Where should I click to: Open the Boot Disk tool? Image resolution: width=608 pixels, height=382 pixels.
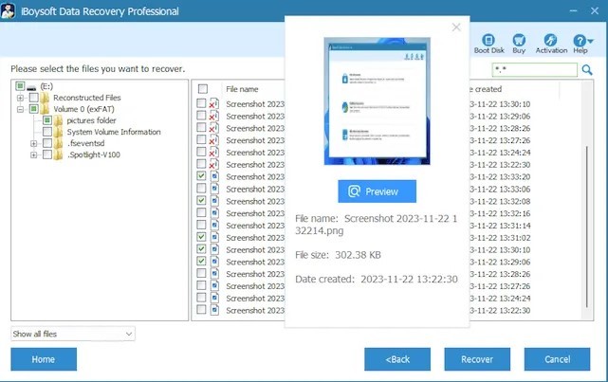click(x=488, y=44)
